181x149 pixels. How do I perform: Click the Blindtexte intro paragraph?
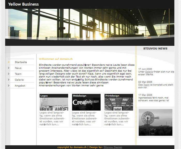tap(87, 75)
